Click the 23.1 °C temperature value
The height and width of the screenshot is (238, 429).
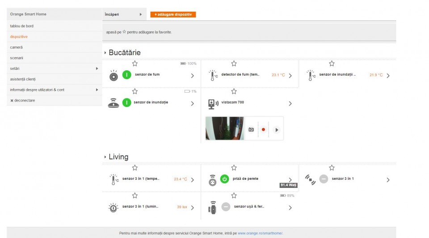click(278, 75)
